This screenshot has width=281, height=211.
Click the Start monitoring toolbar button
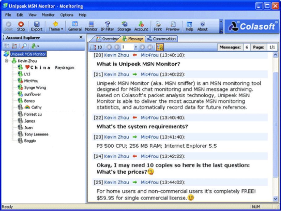pos(8,26)
